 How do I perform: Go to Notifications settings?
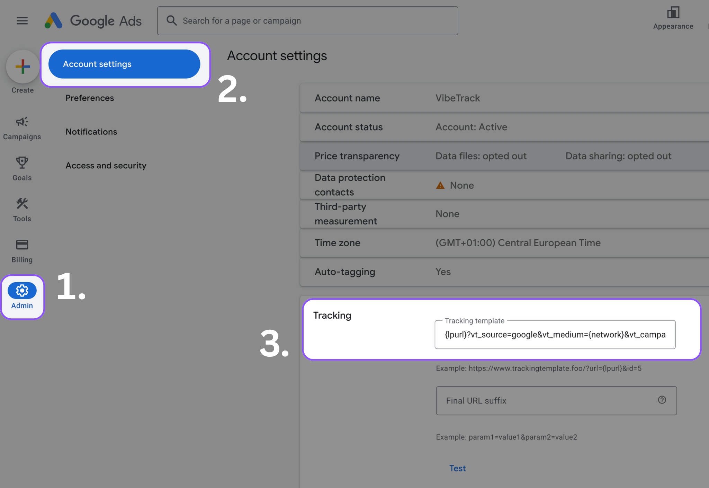coord(91,132)
